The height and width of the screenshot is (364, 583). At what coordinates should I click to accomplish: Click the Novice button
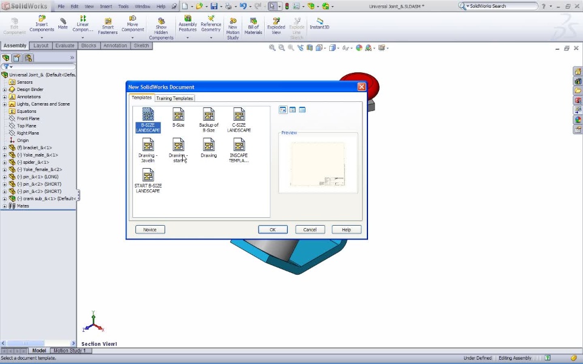[x=150, y=229]
